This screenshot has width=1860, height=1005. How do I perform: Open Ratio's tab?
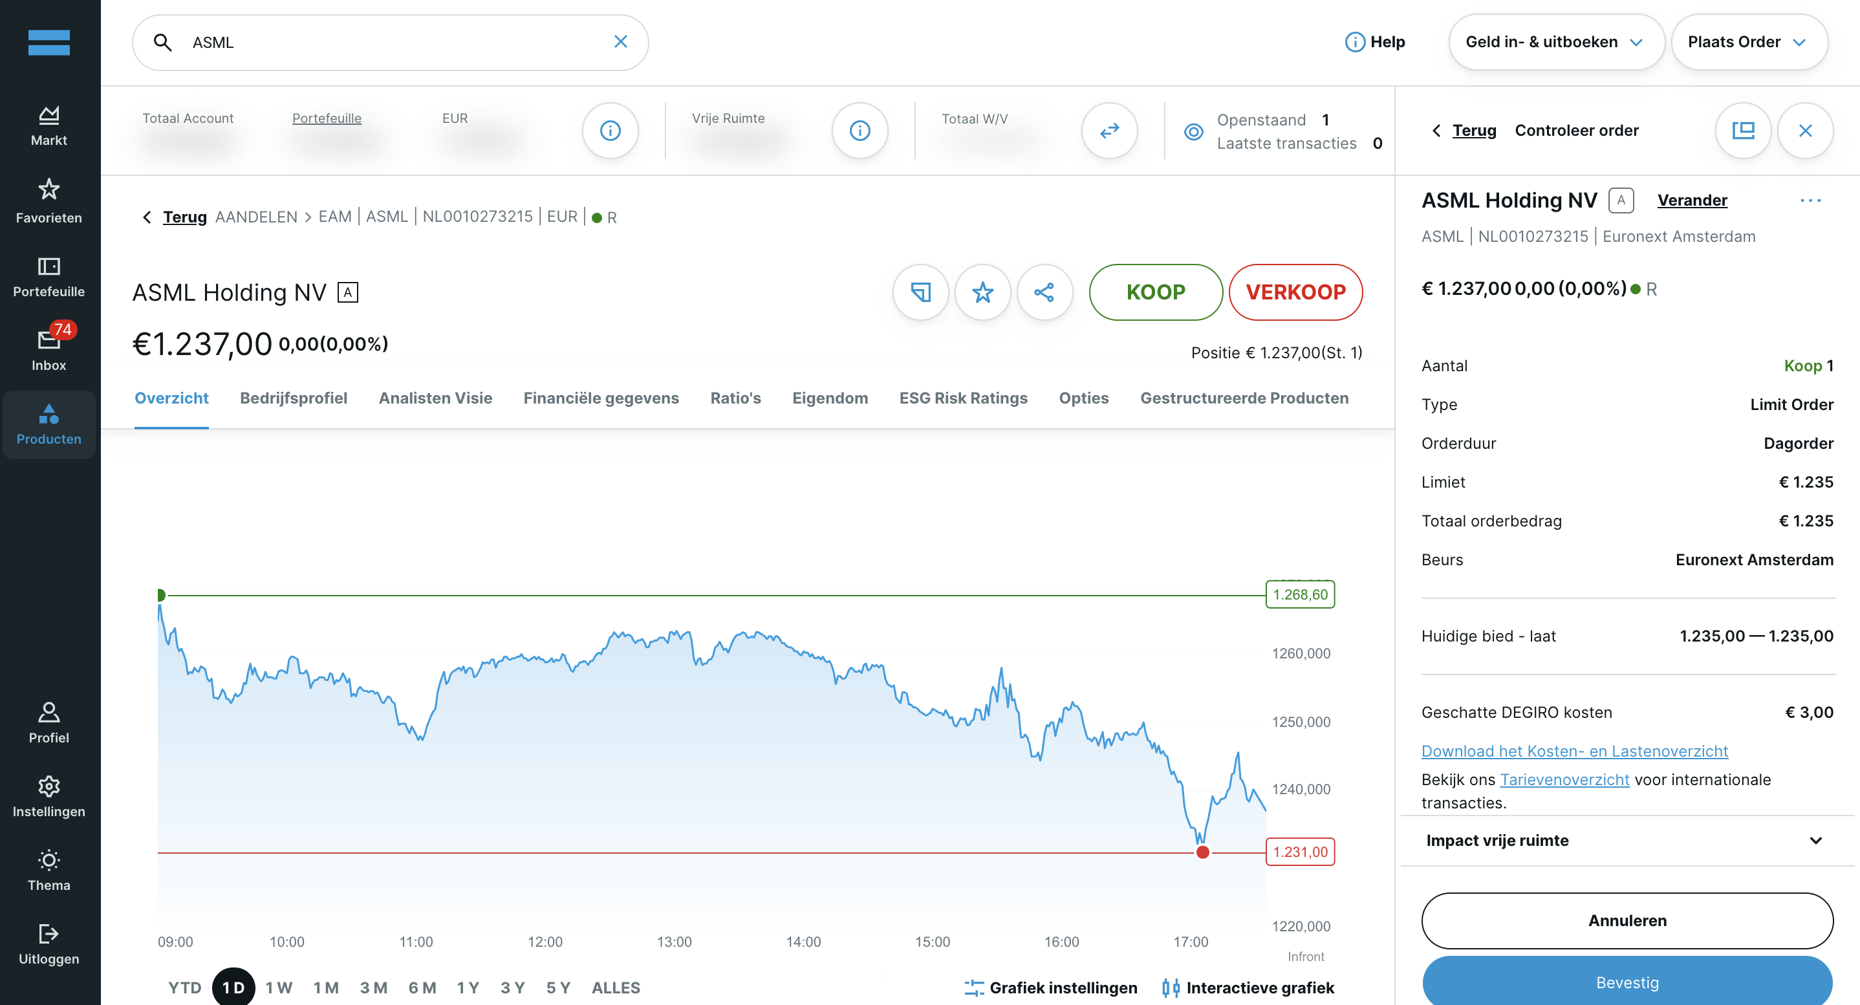(735, 398)
